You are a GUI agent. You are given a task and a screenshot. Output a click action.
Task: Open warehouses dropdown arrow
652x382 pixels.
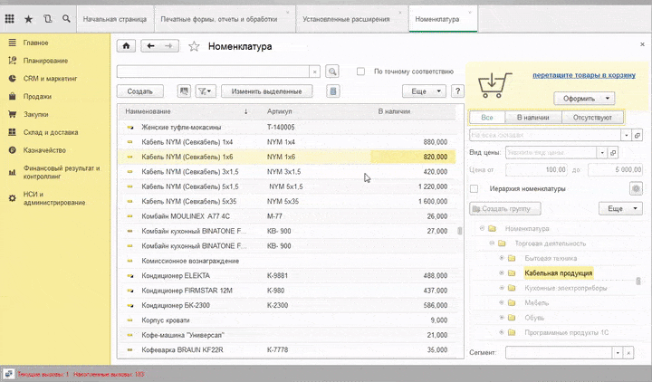[627, 135]
